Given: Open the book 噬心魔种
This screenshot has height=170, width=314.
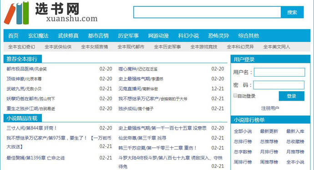Looking at the screenshot, I should (x=127, y=69).
